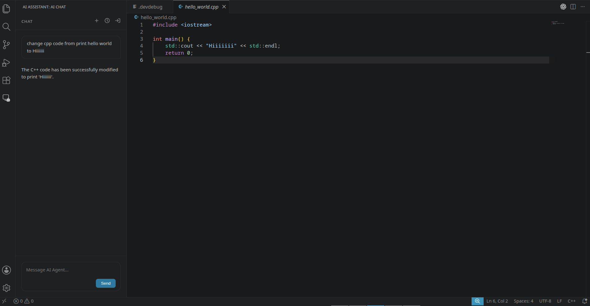Select C++ language mode
Image resolution: width=590 pixels, height=306 pixels.
coord(571,301)
